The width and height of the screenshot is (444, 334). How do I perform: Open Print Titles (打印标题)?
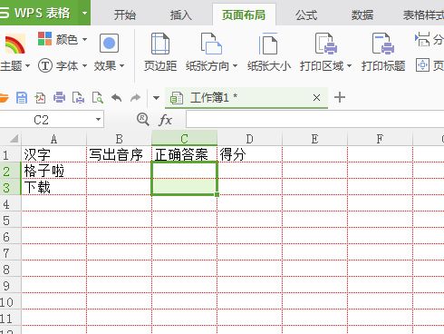(x=383, y=52)
